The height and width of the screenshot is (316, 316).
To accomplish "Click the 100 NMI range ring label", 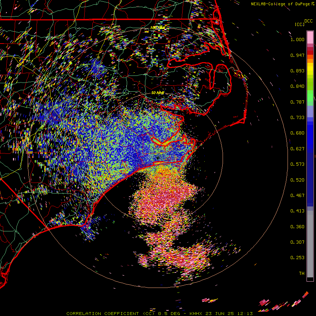I will pyautogui.click(x=158, y=28).
